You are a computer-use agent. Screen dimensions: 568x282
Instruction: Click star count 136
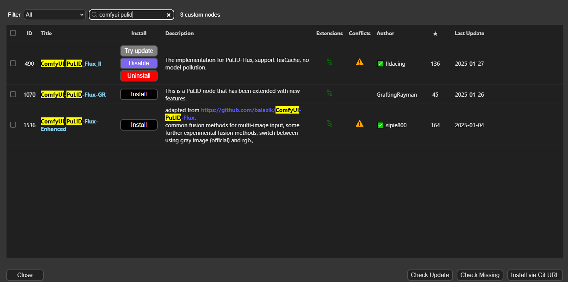click(x=435, y=64)
